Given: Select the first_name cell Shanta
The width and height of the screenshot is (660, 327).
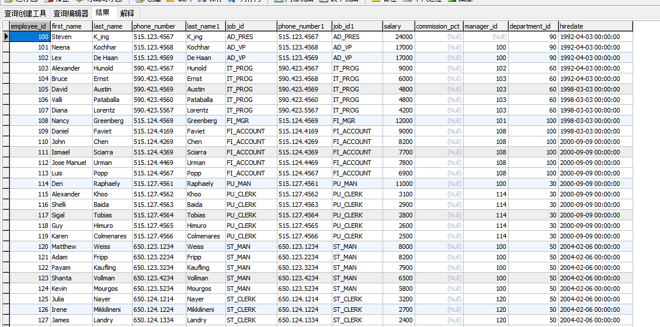Looking at the screenshot, I should click(71, 278).
